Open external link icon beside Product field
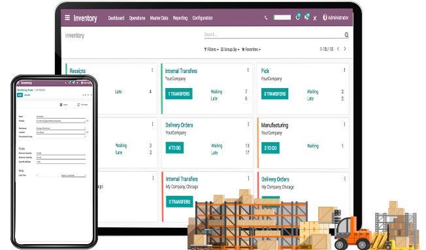Screen dimensions: 426x250 [88, 121]
